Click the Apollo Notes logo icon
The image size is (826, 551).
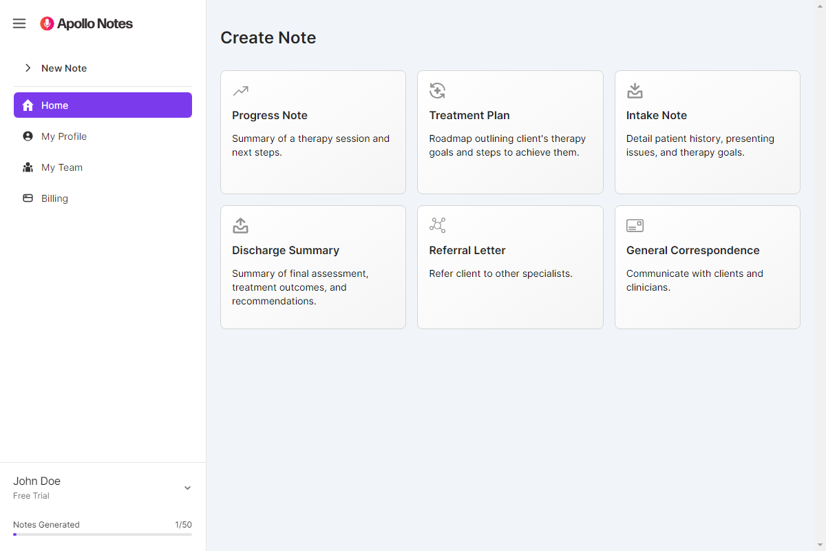46,23
